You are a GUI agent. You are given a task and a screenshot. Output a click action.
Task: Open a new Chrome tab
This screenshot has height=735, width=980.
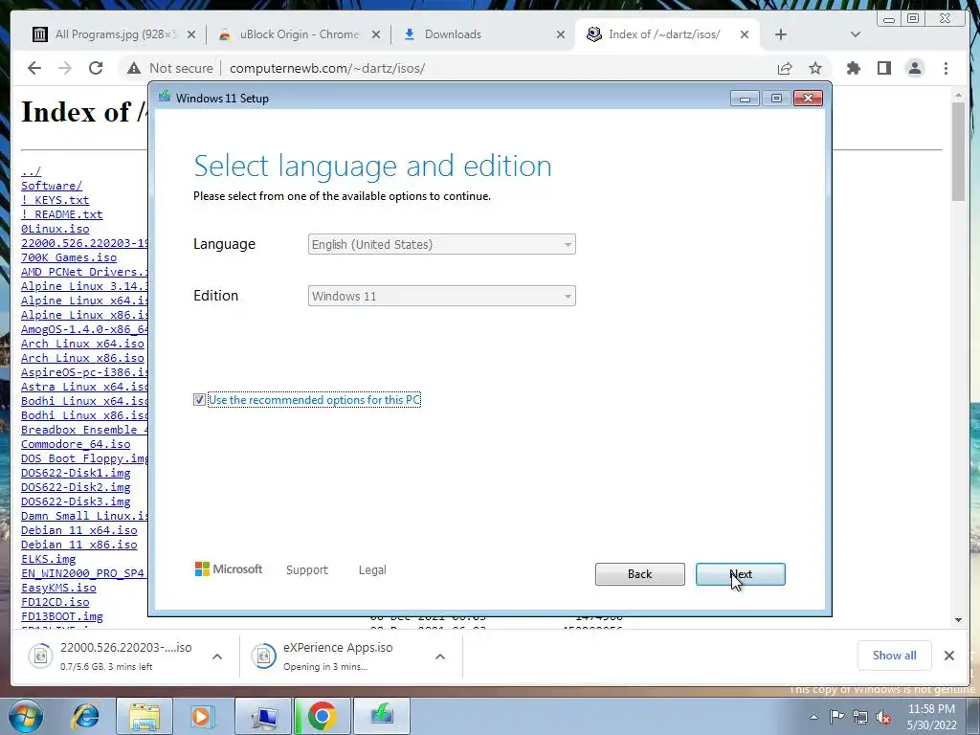(781, 34)
